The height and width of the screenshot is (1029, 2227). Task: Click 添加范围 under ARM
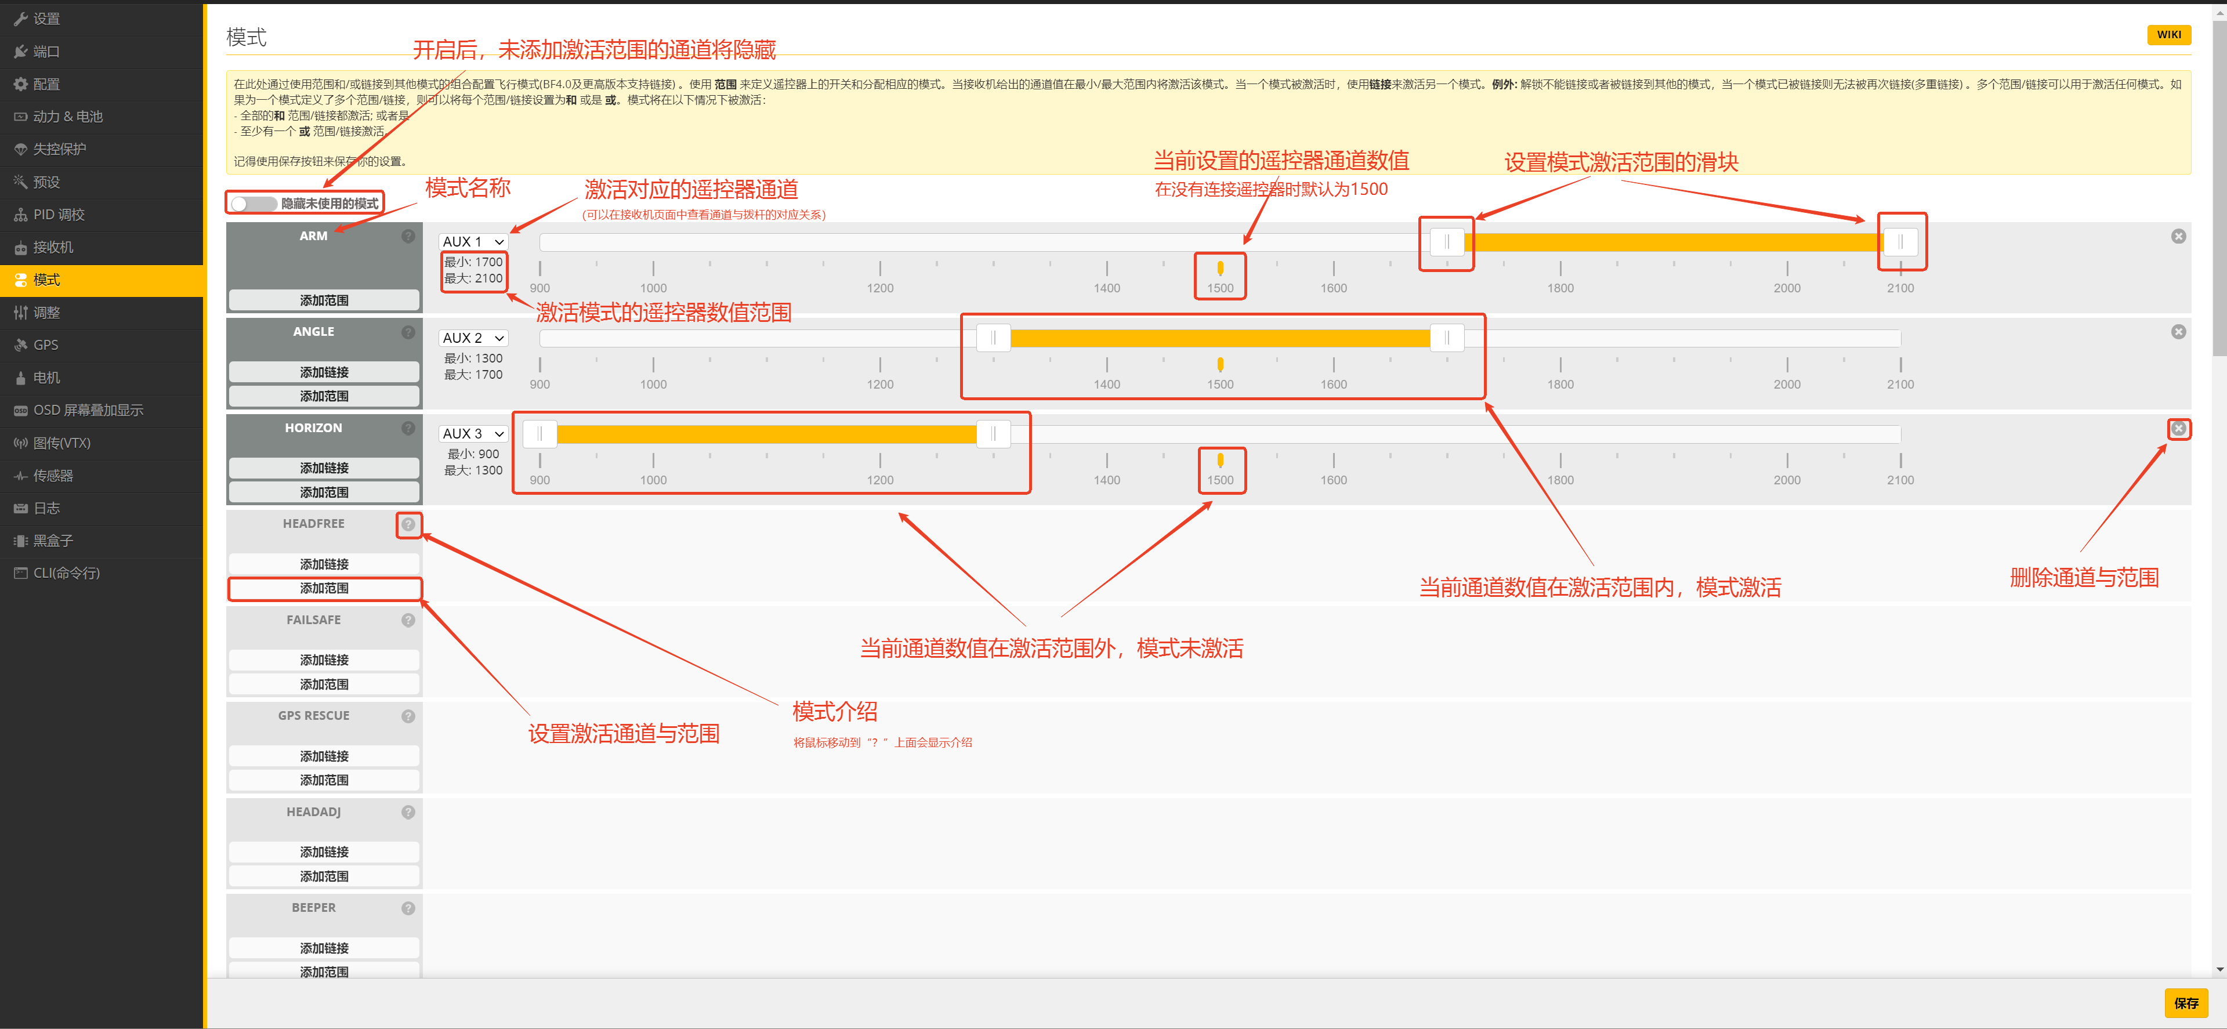coord(324,300)
